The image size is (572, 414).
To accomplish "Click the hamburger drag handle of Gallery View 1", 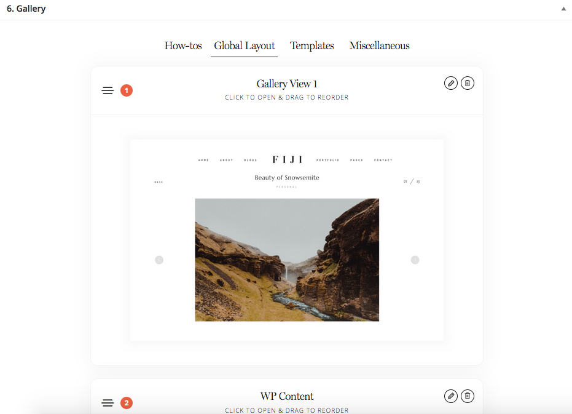I will [x=108, y=90].
